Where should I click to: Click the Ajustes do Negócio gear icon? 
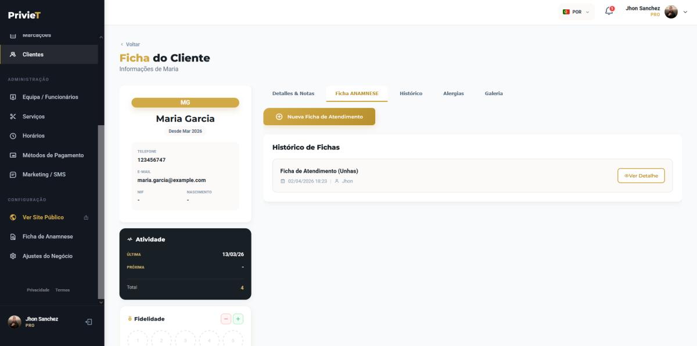(13, 256)
